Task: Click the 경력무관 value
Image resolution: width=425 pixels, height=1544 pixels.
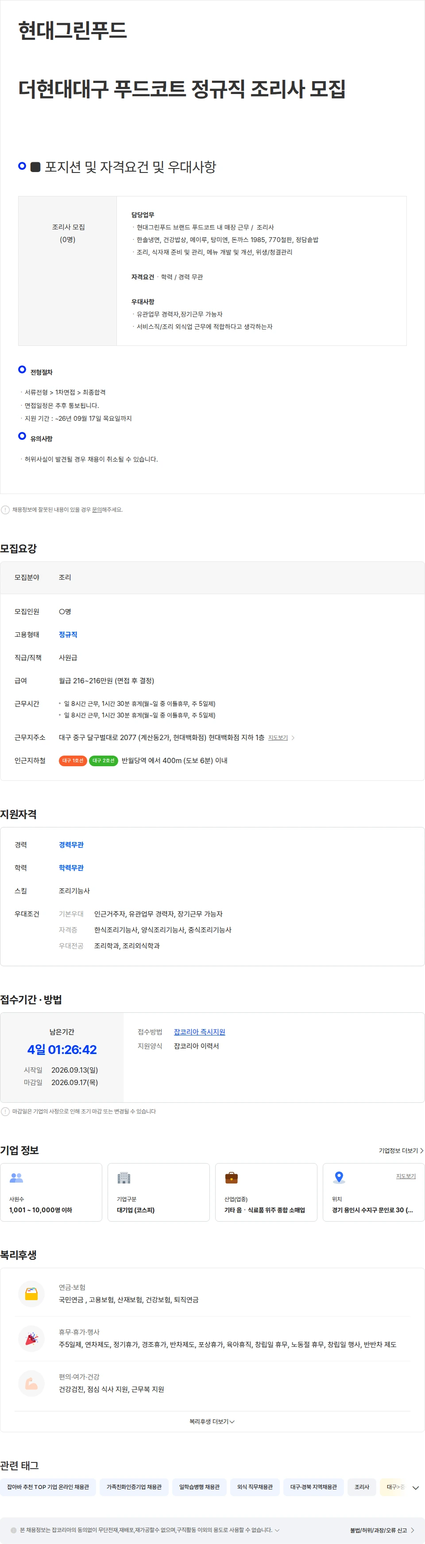Action: 71,845
